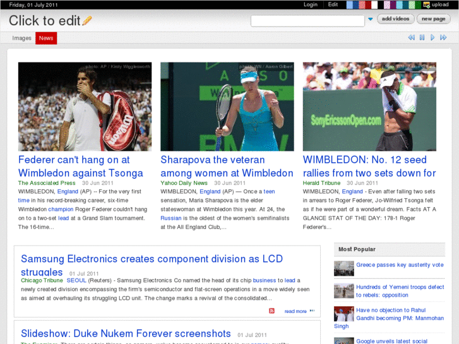Pick the dark blue theme swatch
The height and width of the screenshot is (344, 459).
pos(355,4)
